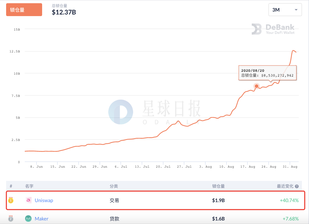Click the dropdown arrow next to 3M
The image size is (309, 224).
coord(296,10)
